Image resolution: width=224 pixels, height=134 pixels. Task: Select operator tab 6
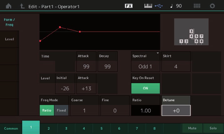(x=119, y=128)
